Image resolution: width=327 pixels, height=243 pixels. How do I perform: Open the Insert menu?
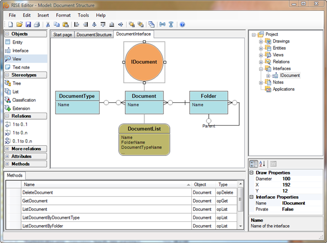point(43,15)
